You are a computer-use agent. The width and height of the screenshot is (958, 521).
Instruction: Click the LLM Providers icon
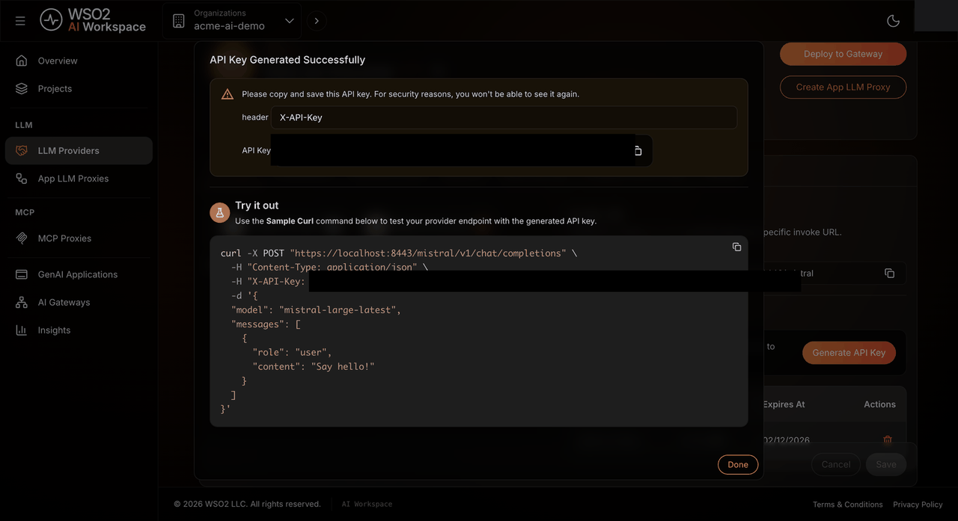(22, 150)
